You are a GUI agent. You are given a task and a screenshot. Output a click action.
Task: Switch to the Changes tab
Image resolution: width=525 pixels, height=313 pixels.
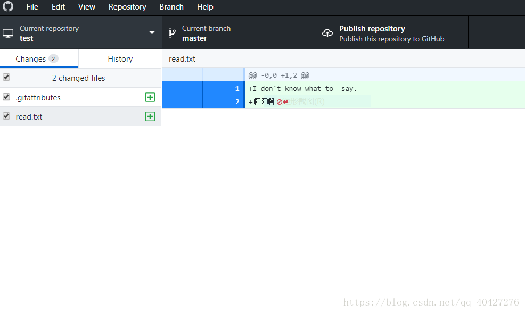[x=39, y=59]
